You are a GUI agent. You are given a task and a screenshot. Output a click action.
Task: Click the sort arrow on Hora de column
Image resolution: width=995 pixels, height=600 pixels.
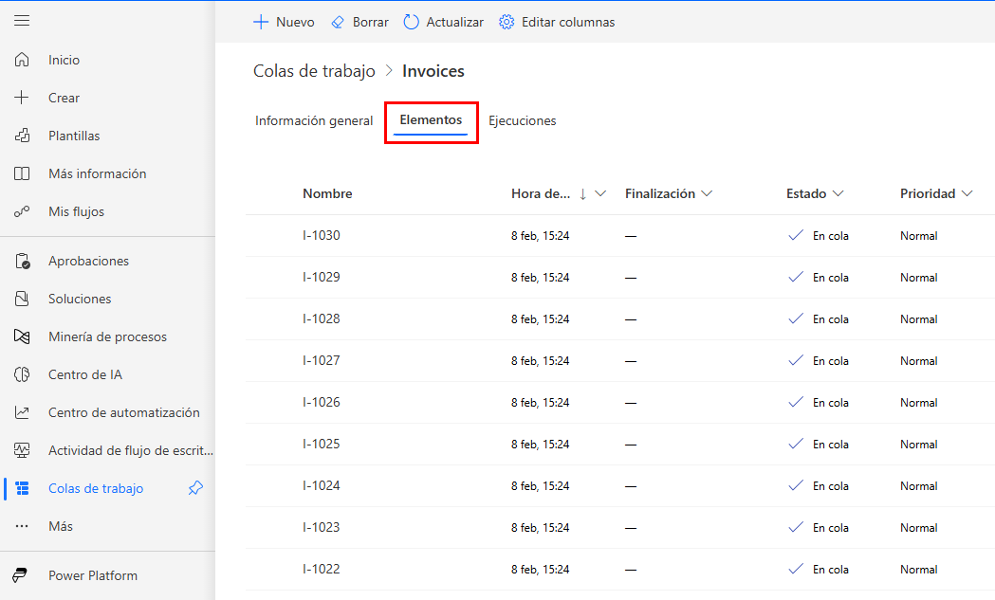click(582, 194)
